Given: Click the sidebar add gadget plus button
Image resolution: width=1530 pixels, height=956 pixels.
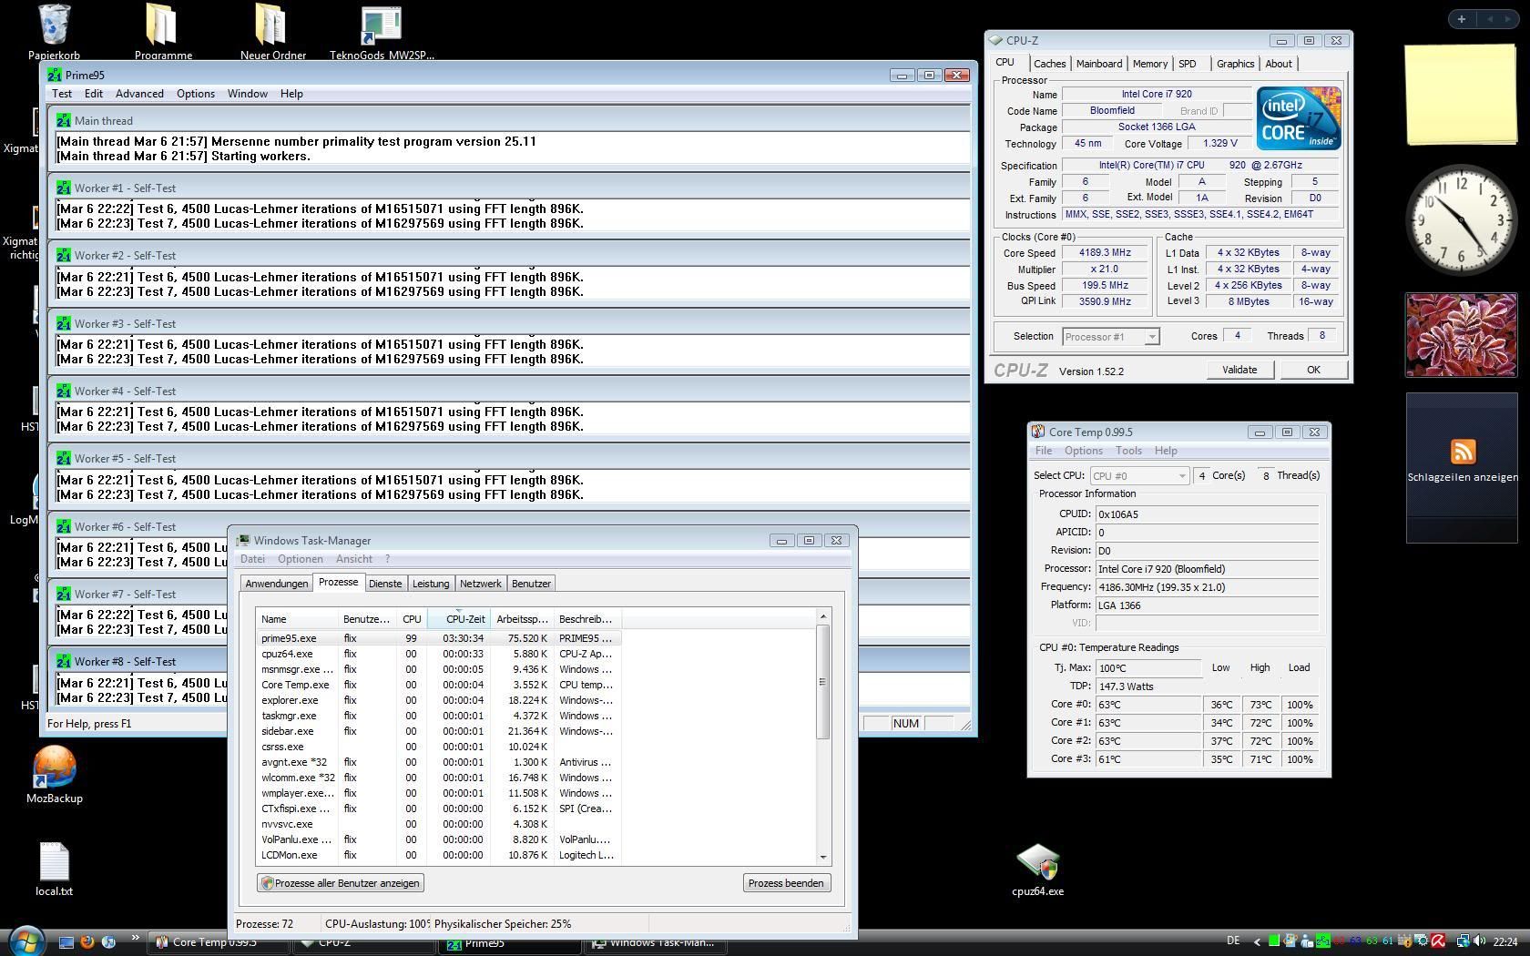Looking at the screenshot, I should coord(1462,19).
